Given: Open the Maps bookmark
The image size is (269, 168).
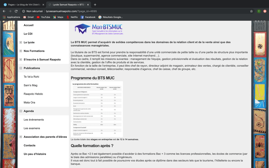Looking at the screenshot, I should [58, 17].
